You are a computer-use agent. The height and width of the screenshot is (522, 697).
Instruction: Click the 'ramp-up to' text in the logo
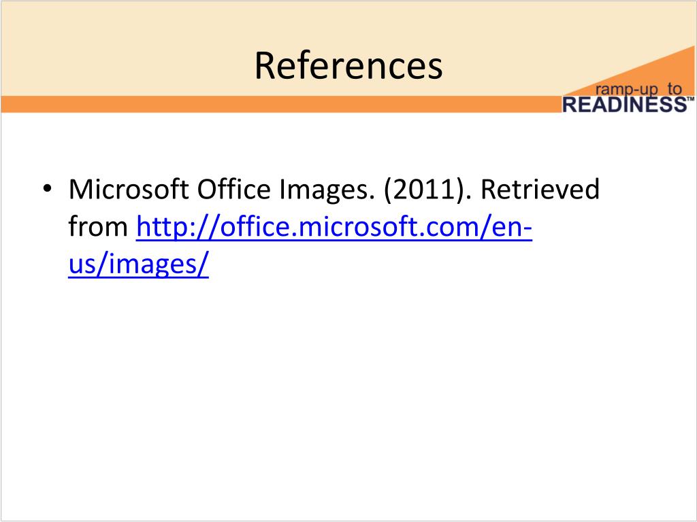638,89
